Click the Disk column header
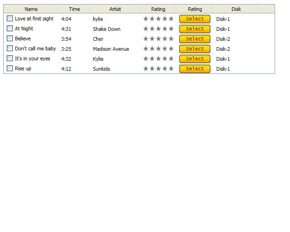Screen dimensions: 290x232 [236, 9]
